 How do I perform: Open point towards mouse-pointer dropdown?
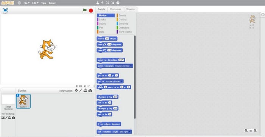[131, 66]
